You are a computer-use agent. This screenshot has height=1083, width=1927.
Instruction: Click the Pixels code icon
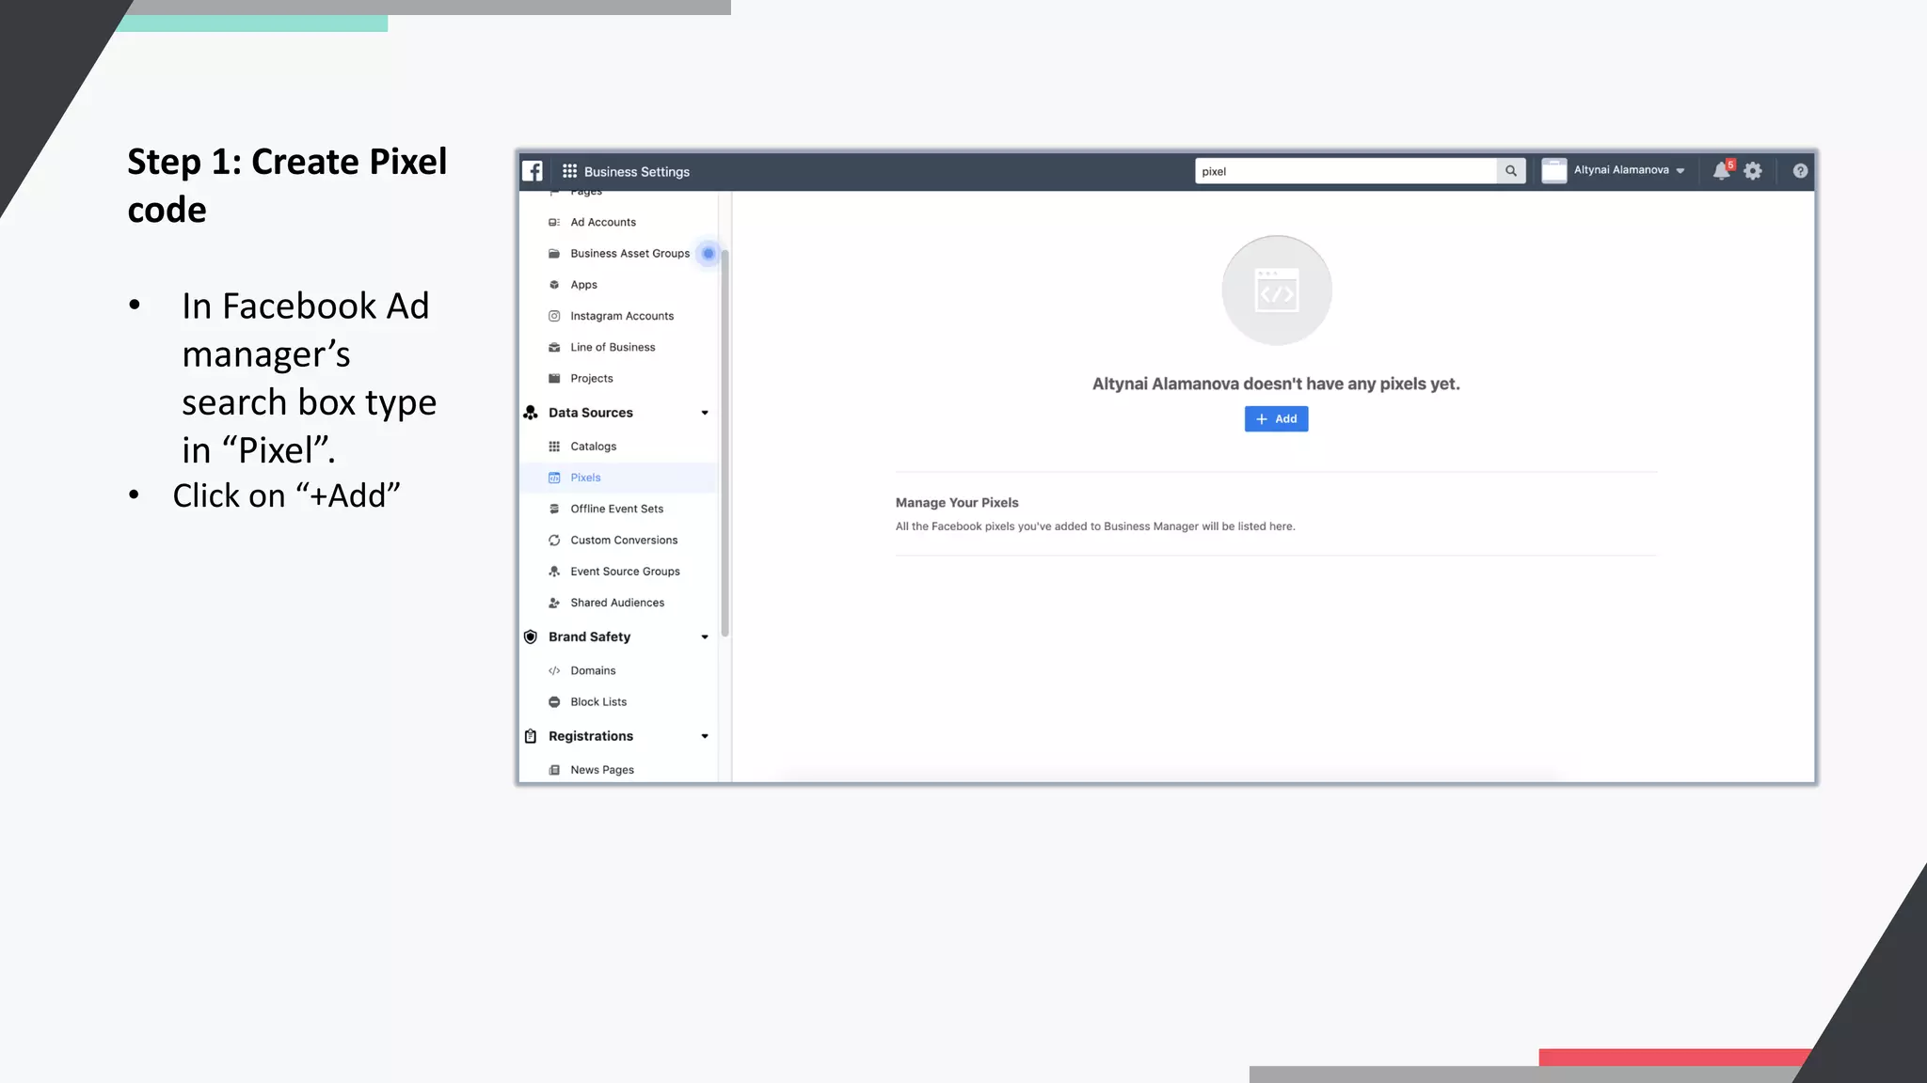click(x=554, y=478)
